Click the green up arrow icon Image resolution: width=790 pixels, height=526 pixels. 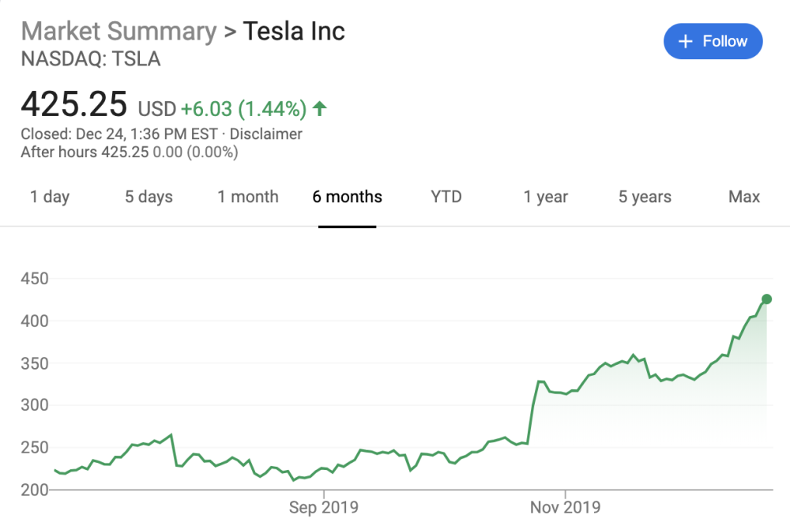pos(320,108)
